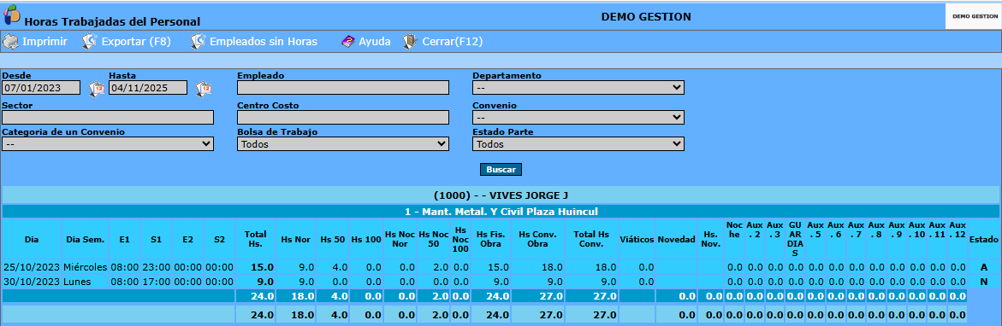Viewport: 1002px width, 326px height.
Task: Click the Hs Noc 50 column header
Action: point(433,240)
